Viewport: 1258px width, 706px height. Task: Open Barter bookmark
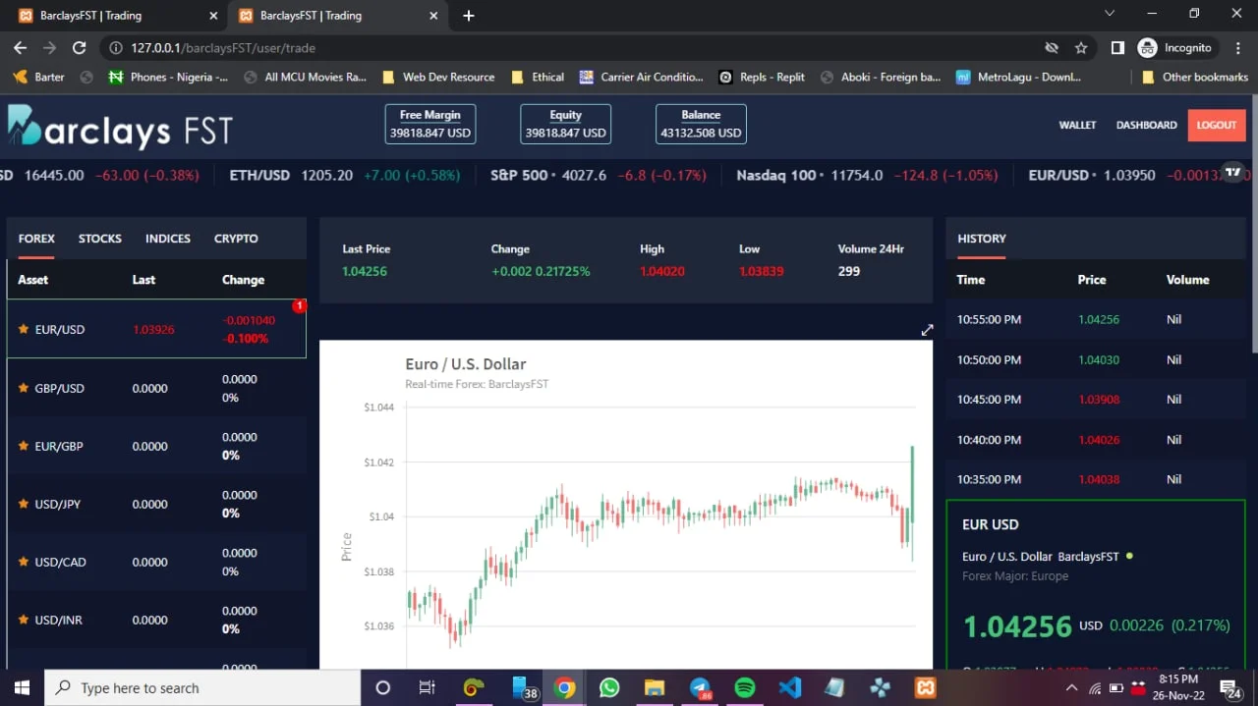(39, 77)
